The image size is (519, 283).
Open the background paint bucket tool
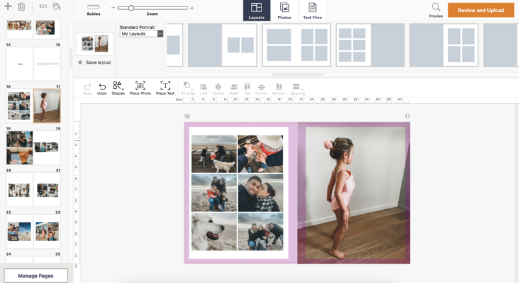pyautogui.click(x=56, y=6)
